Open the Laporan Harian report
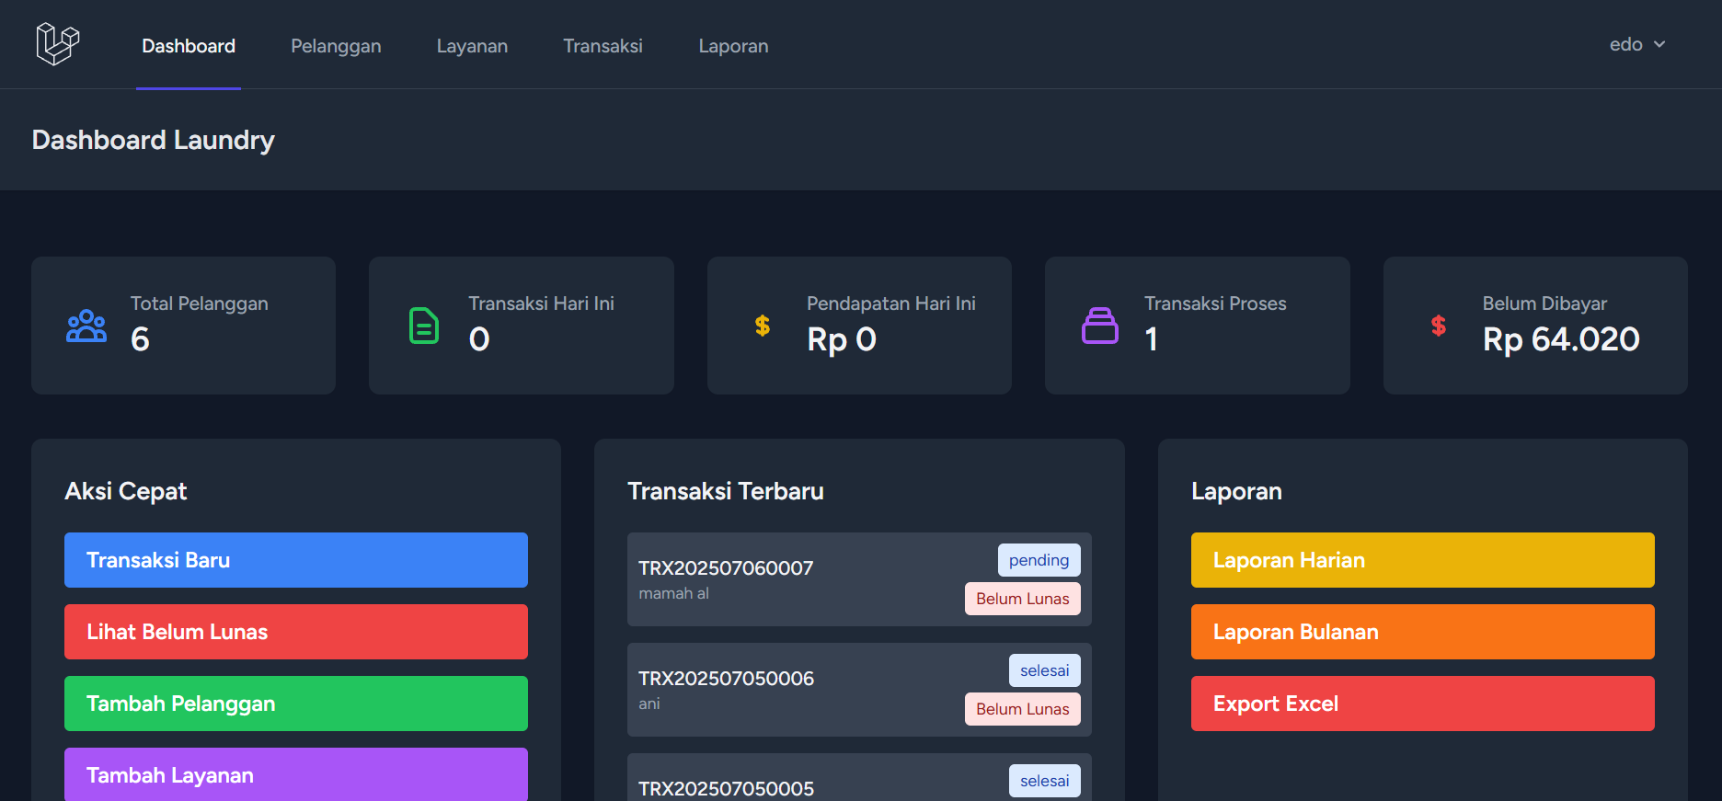The height and width of the screenshot is (801, 1722). point(1422,560)
